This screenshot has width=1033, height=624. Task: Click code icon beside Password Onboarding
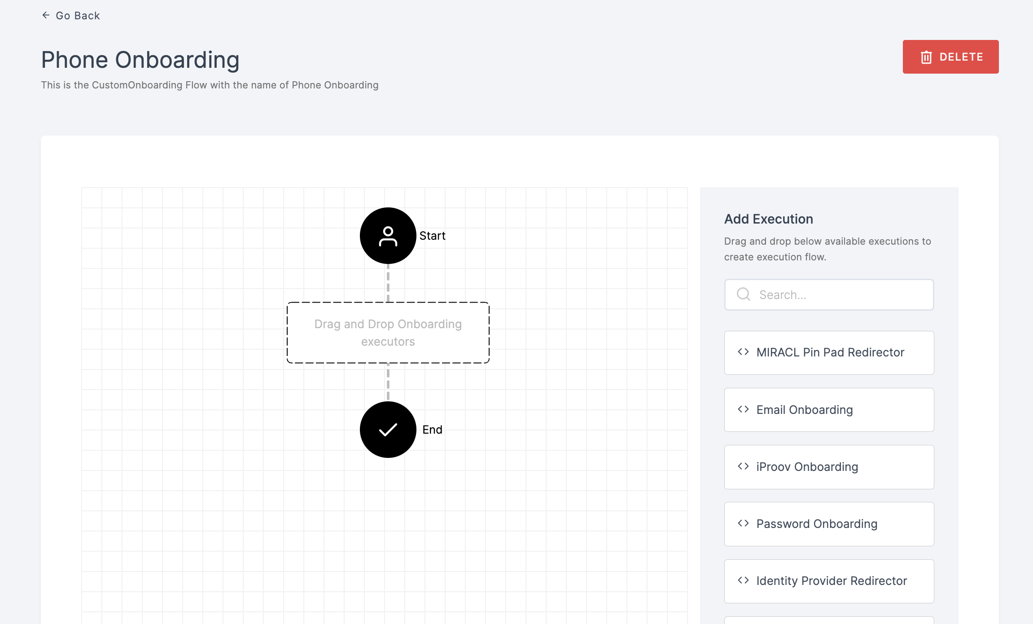click(x=744, y=523)
